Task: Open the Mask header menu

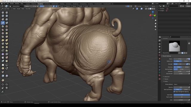Action: (23, 9)
